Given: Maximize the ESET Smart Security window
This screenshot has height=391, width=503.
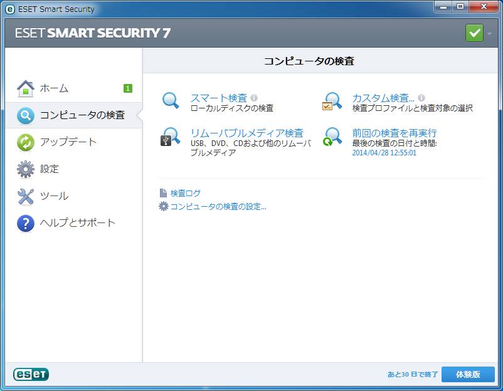Looking at the screenshot, I should pyautogui.click(x=460, y=7).
